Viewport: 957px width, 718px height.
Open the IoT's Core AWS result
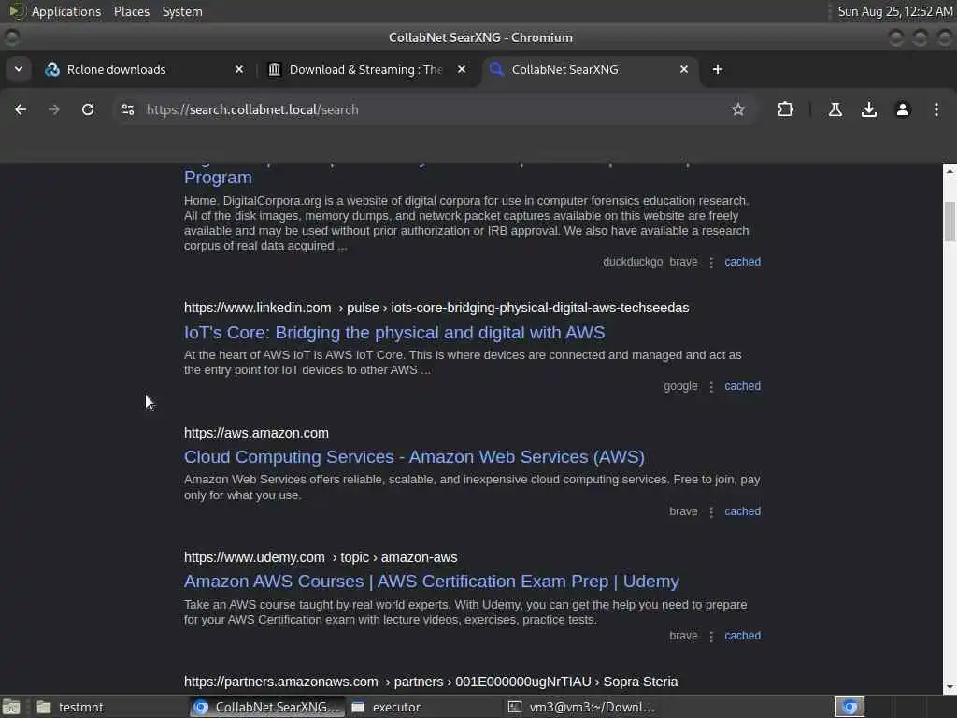(394, 333)
